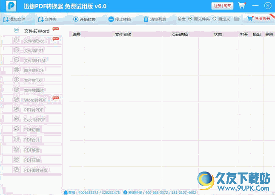Click the 打开 column header
275x195 pixels.
coord(244,35)
